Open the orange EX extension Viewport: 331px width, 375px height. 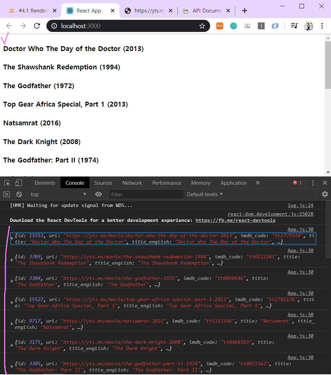point(220,26)
